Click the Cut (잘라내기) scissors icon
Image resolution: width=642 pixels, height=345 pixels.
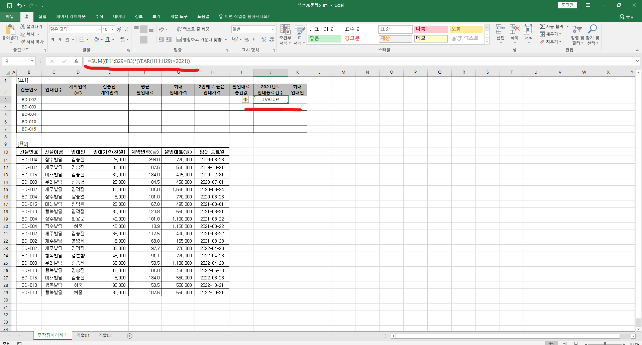coord(23,26)
